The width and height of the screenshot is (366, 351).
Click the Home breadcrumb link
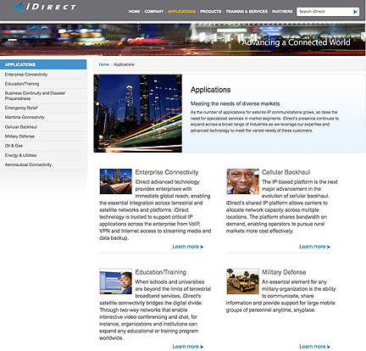click(104, 64)
